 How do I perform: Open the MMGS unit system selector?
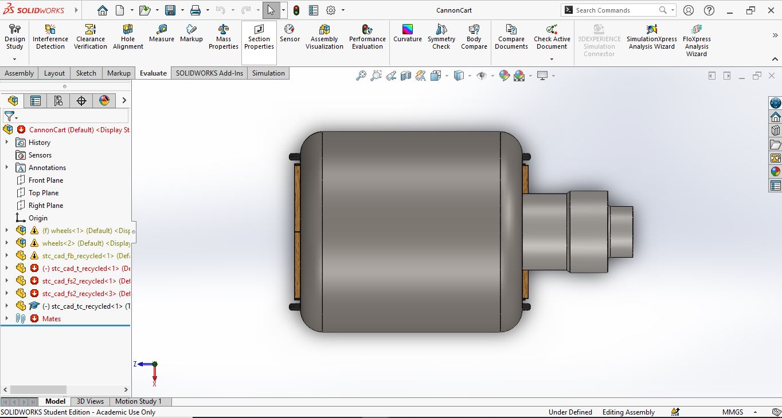tap(740, 412)
